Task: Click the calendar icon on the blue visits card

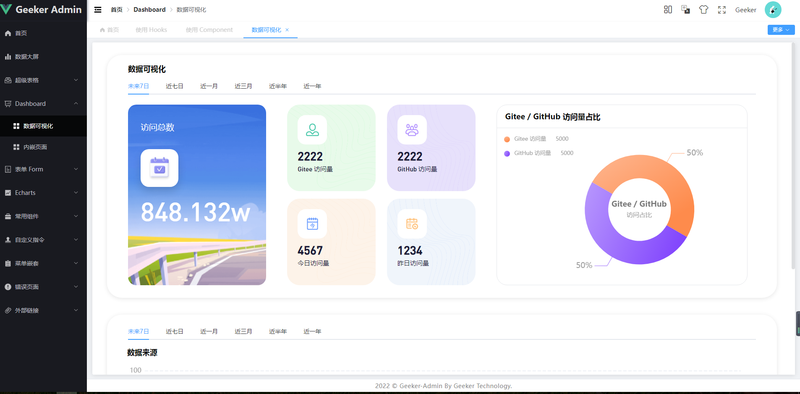Action: pos(159,168)
